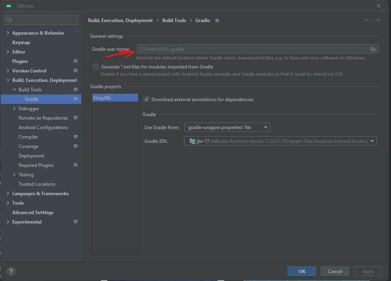
Task: Click the settings search field
Action: (x=41, y=20)
